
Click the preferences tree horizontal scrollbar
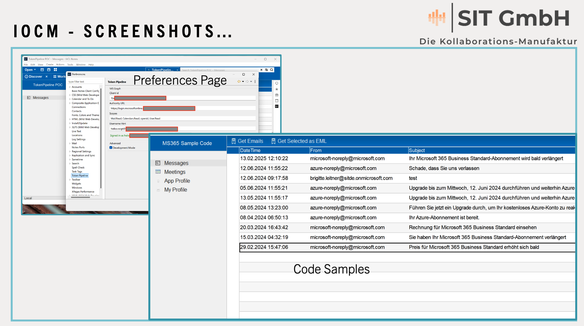pyautogui.click(x=81, y=197)
